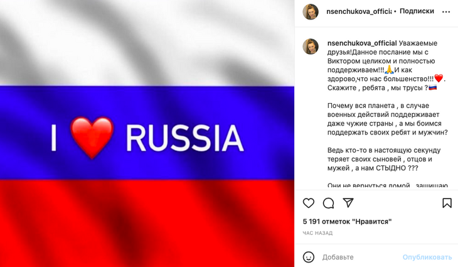The image size is (458, 267).
Task: Open the emoji picker smiley icon
Action: [x=309, y=257]
